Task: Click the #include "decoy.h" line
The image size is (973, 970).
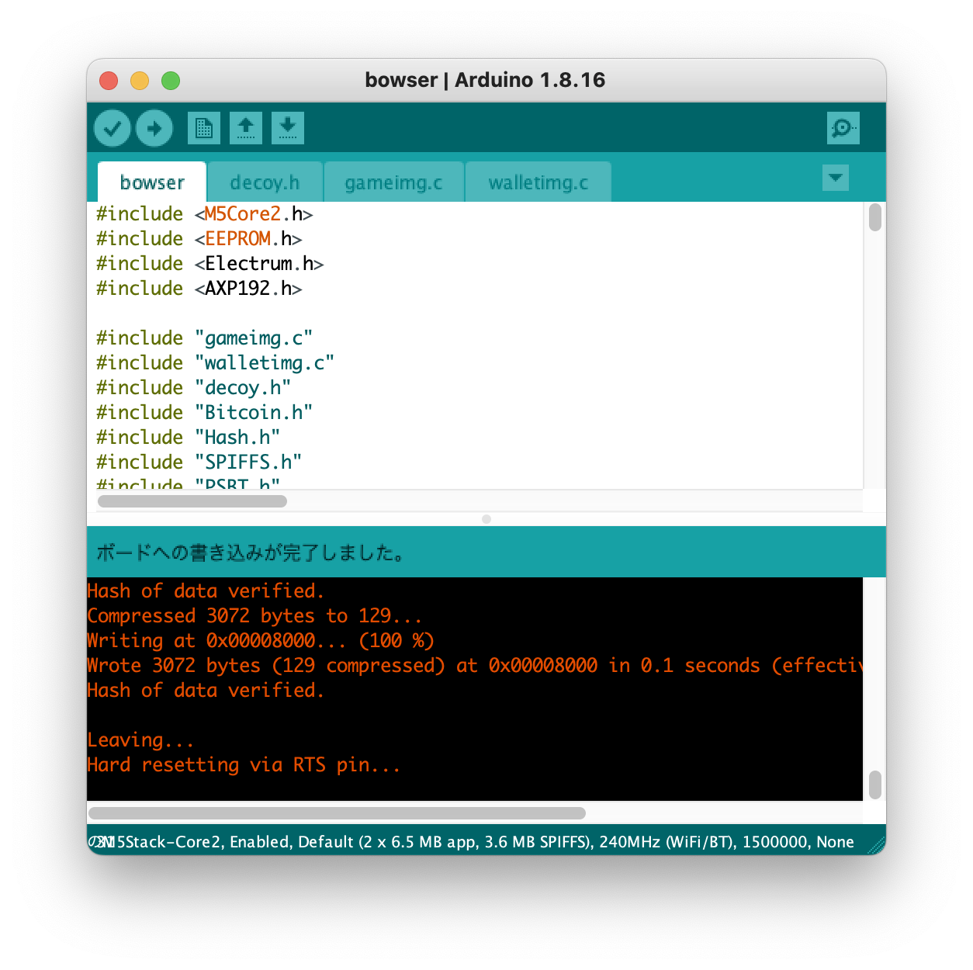Action: 194,388
